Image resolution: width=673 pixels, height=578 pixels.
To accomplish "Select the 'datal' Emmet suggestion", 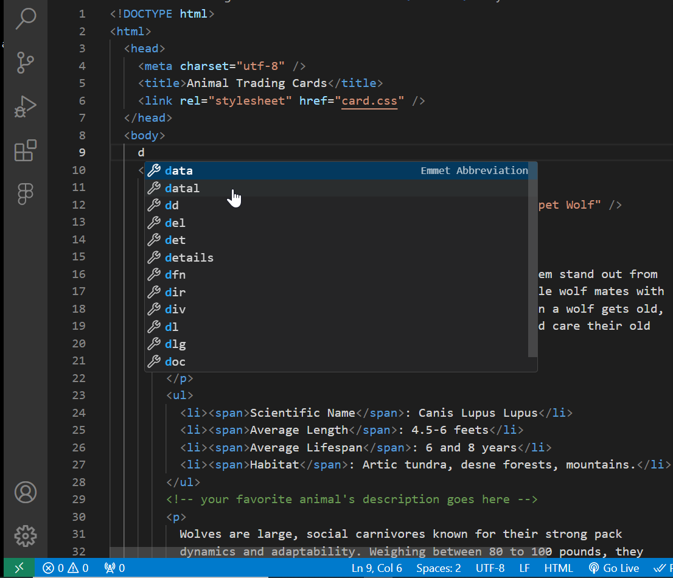I will click(336, 188).
